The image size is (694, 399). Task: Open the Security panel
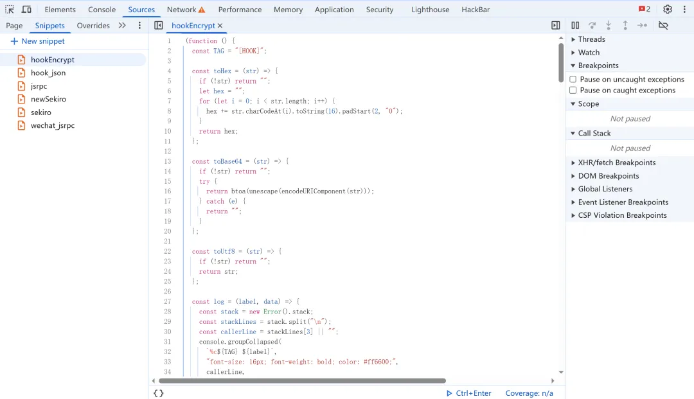pos(380,9)
